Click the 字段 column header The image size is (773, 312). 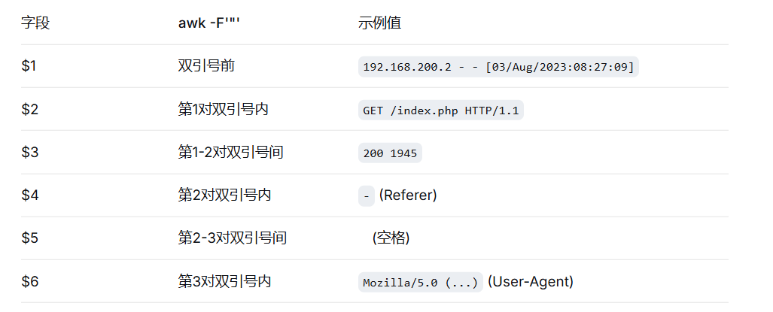point(35,23)
